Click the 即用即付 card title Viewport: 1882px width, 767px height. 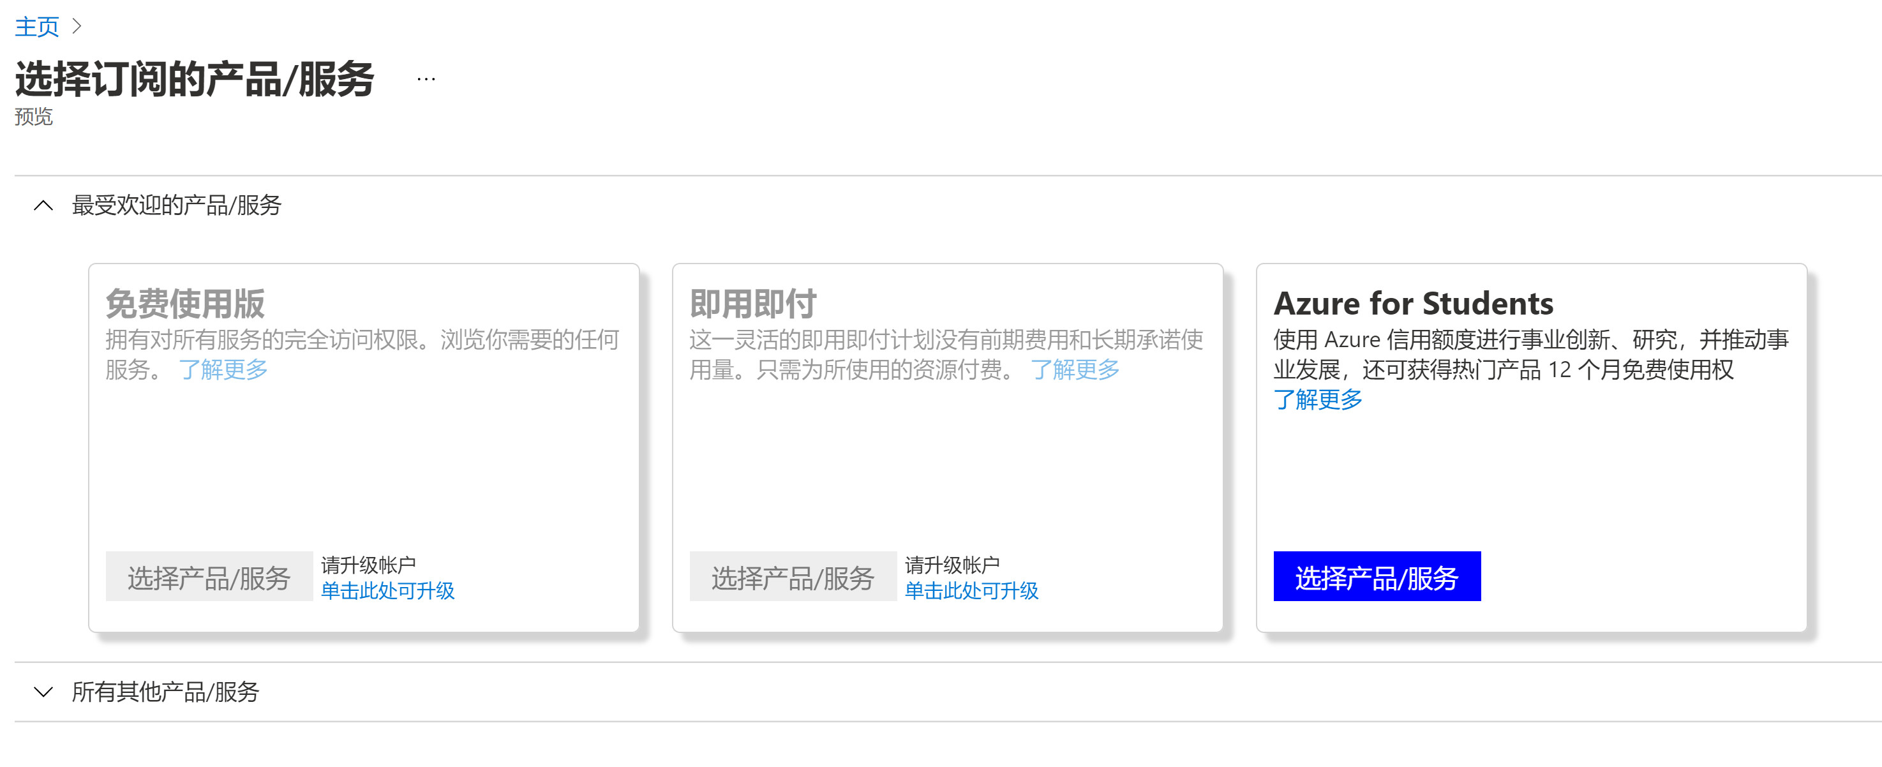[x=752, y=303]
